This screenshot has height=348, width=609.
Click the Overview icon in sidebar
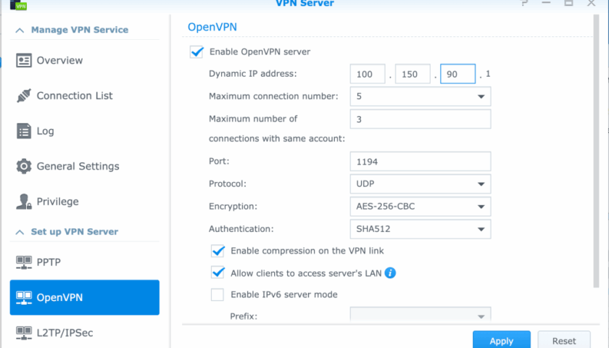[x=24, y=60]
